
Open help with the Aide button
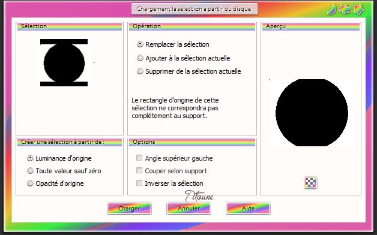[x=248, y=208]
